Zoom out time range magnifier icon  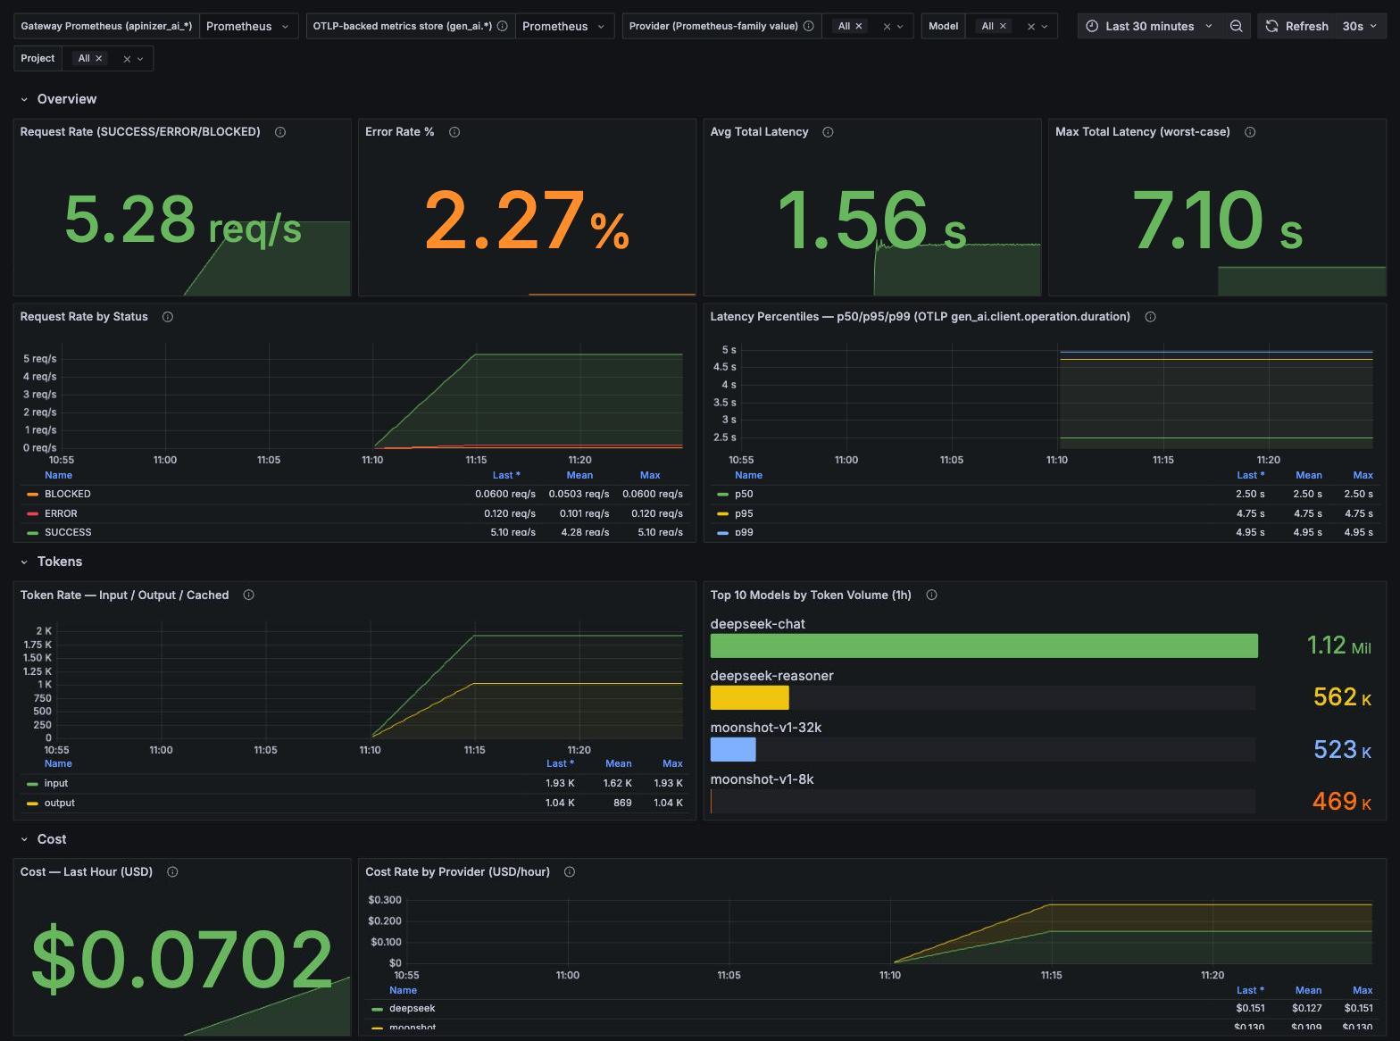1237,26
